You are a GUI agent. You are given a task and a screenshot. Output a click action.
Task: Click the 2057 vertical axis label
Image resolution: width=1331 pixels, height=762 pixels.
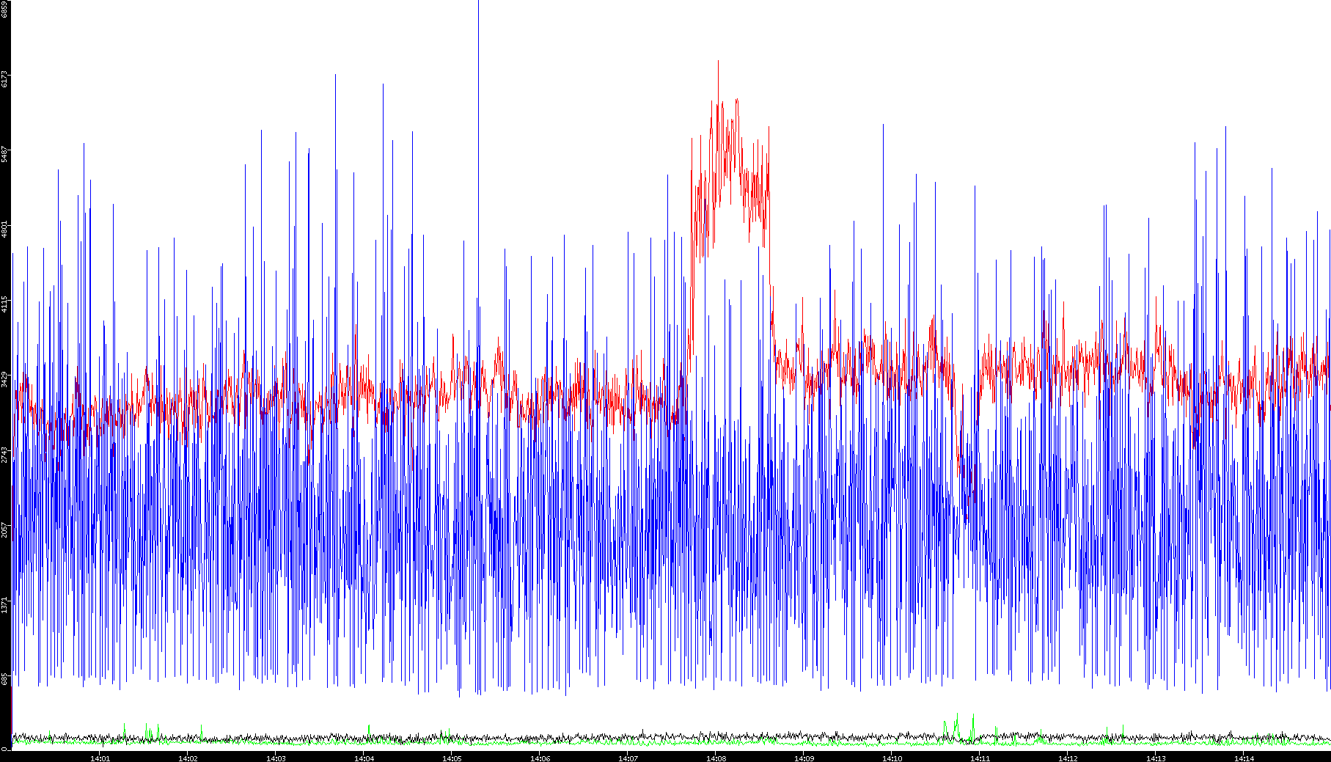pos(4,530)
